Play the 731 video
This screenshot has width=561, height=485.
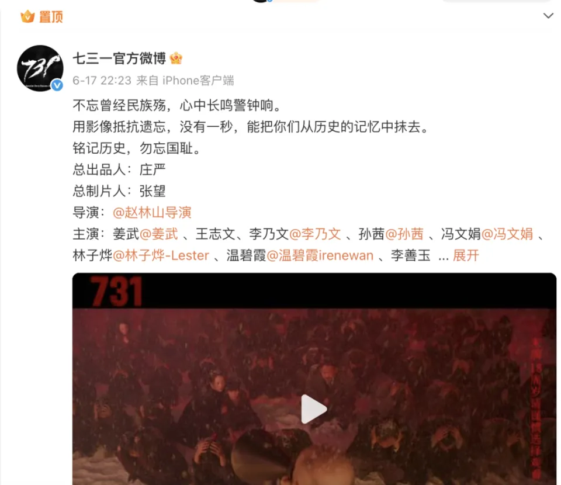point(314,409)
